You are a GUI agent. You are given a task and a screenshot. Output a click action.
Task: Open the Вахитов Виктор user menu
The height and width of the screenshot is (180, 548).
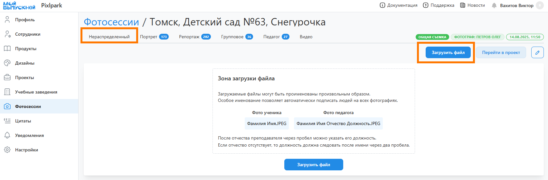[516, 5]
